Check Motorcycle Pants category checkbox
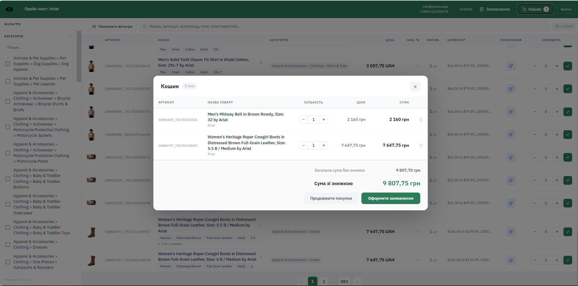The width and height of the screenshot is (578, 286). (x=8, y=153)
